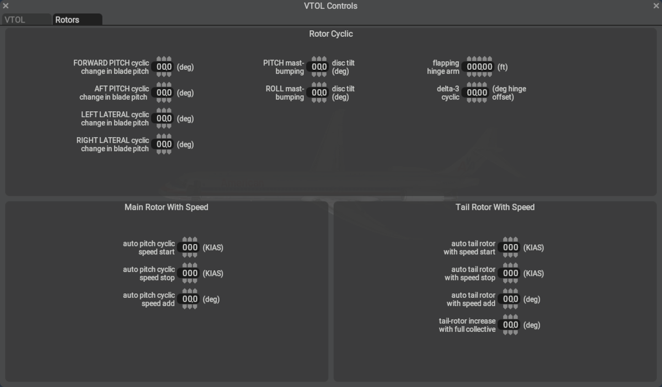Click leftmost up arrow above PITCH mast-bumping value

[314, 59]
